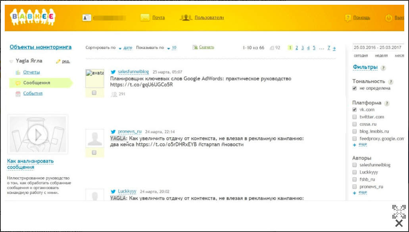Open Пользователи in header
Viewport: 409px width, 232px height.
coord(209,18)
